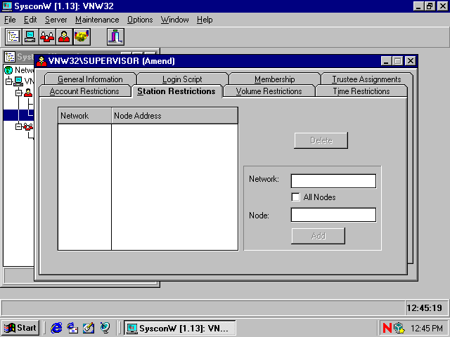This screenshot has width=450, height=337.
Task: Click the SysconW taskbar button
Action: point(180,328)
